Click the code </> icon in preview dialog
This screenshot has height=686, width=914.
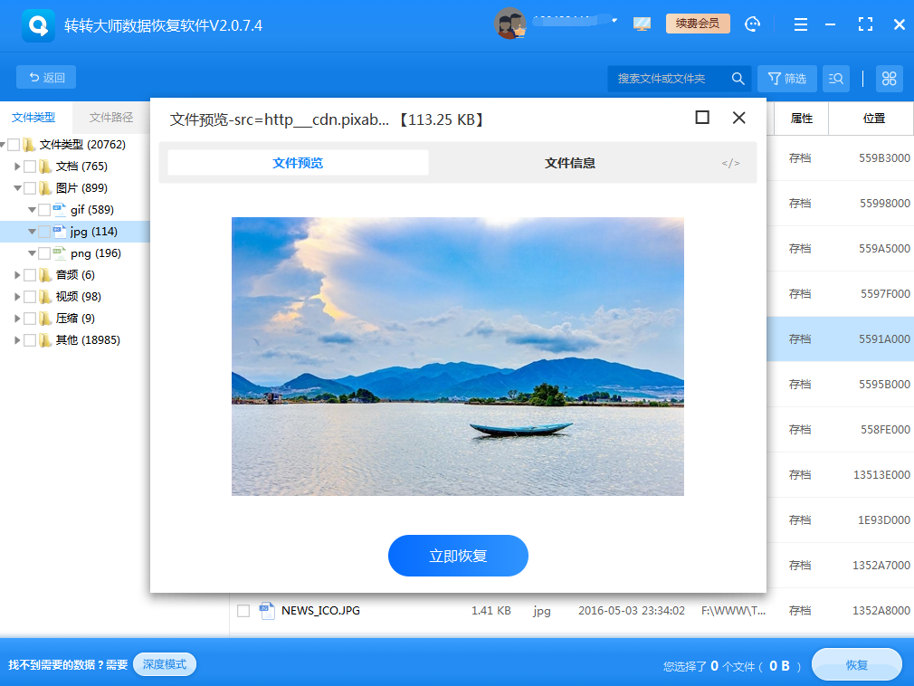730,163
